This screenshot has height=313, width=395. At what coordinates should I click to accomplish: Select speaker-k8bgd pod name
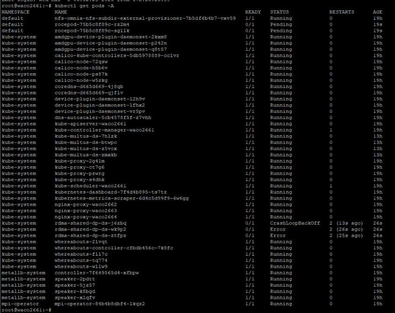pos(75,292)
